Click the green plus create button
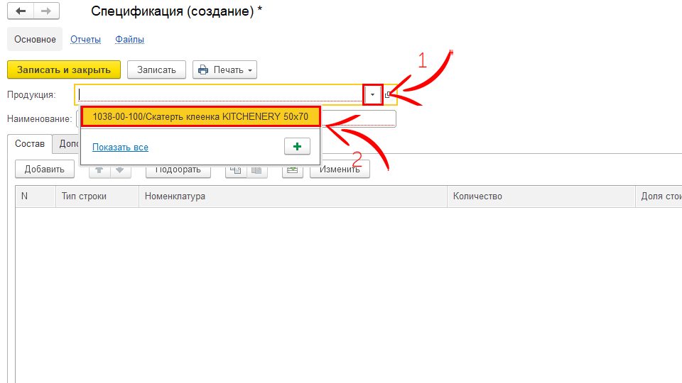The height and width of the screenshot is (383, 682). pyautogui.click(x=297, y=146)
